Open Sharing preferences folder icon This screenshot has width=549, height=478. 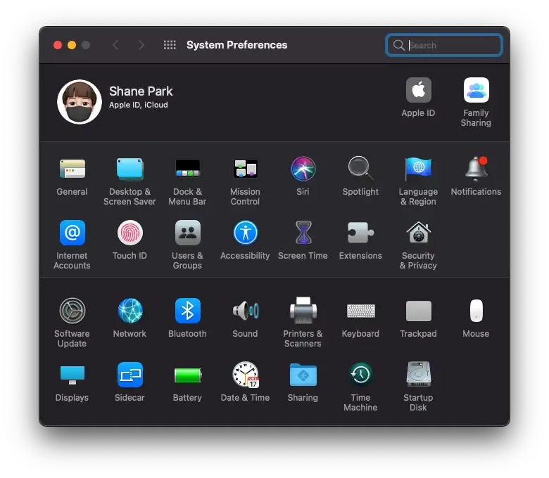click(x=303, y=375)
